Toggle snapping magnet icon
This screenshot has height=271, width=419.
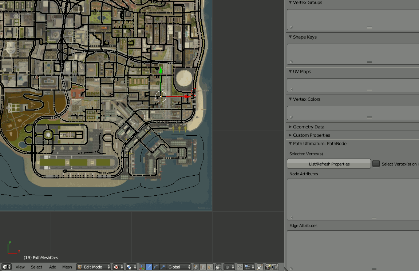click(x=240, y=267)
